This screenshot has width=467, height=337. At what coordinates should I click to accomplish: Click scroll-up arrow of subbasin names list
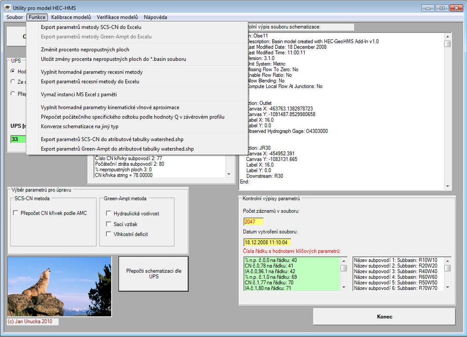point(447,261)
